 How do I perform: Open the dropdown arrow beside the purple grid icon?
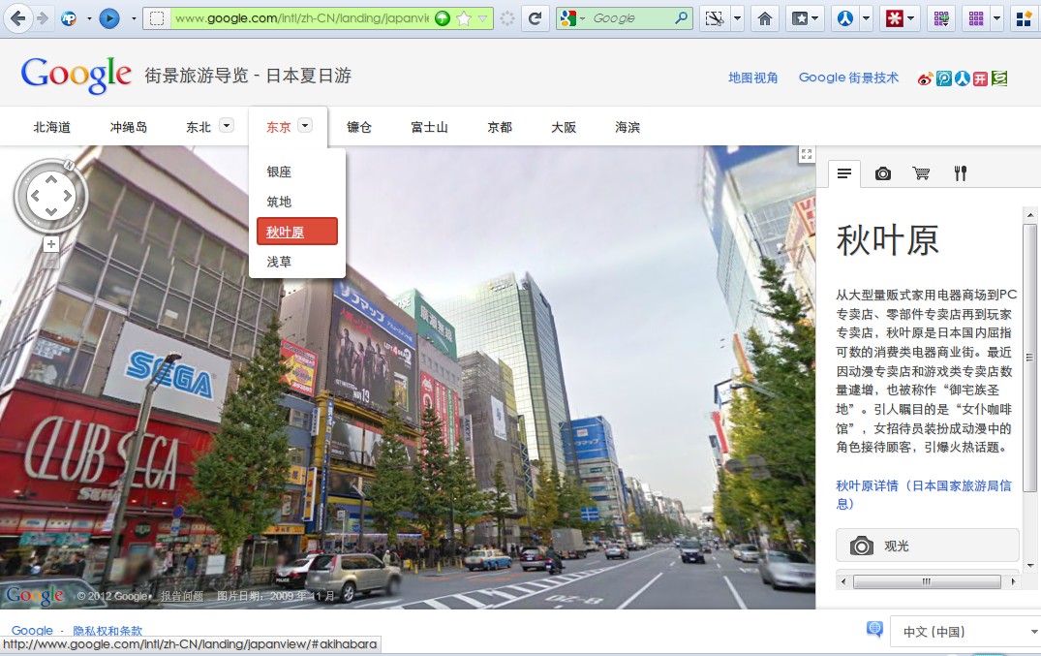tap(996, 18)
